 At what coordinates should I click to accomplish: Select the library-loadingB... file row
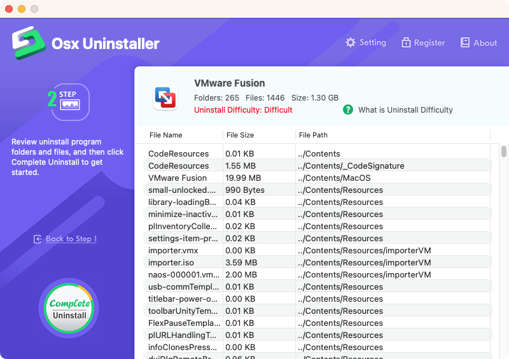[x=317, y=202]
